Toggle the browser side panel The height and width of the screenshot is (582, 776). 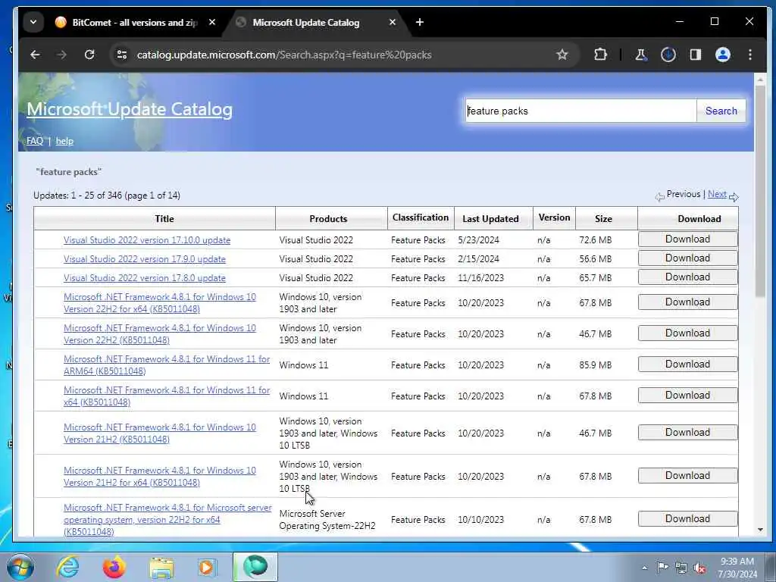tap(696, 55)
